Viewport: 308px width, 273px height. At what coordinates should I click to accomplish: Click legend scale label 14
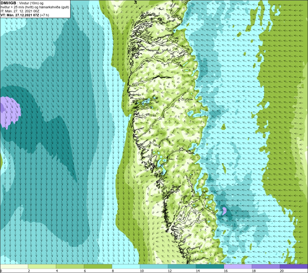pos(198,271)
